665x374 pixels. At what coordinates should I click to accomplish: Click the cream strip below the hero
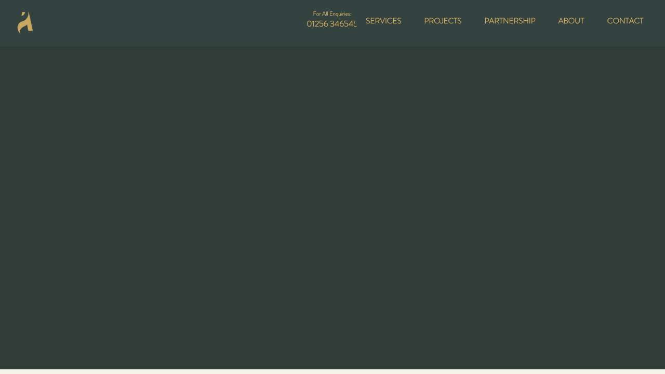pyautogui.click(x=332, y=371)
